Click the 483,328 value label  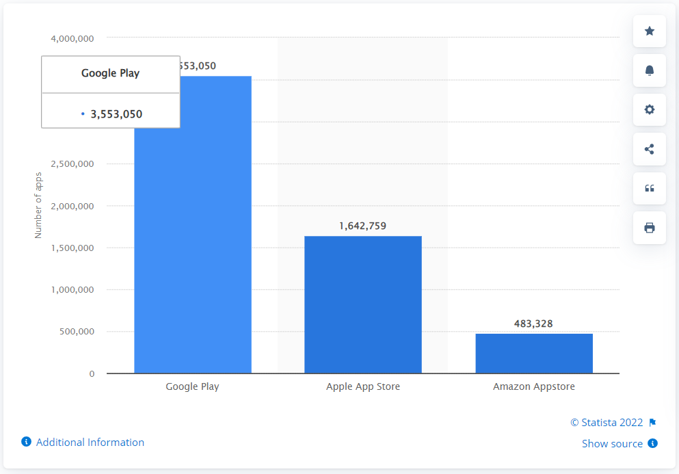533,324
